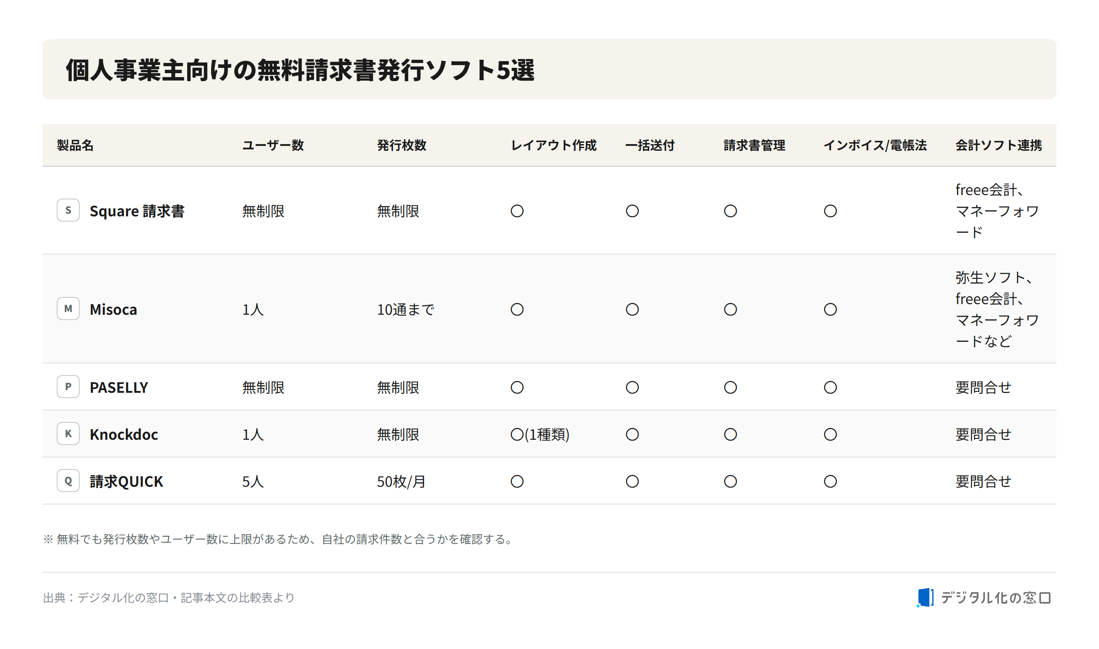Click the 一括送付 circle mark for Knockdoc
The height and width of the screenshot is (649, 1099).
point(632,434)
